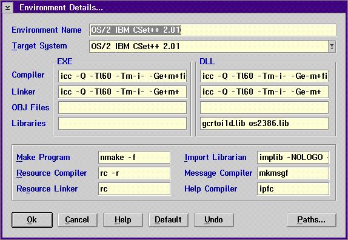The image size is (348, 240).
Task: Click the OBJ Files label
Action: point(30,107)
